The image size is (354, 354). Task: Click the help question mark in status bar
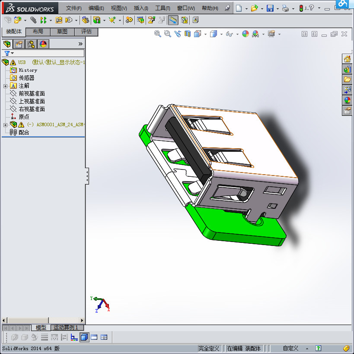tap(318, 348)
